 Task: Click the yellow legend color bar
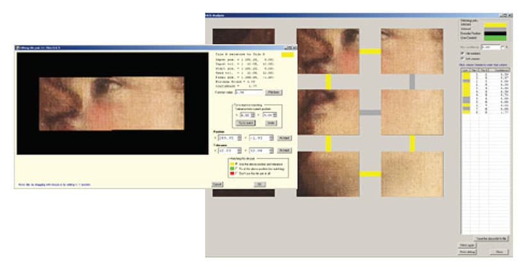point(495,25)
